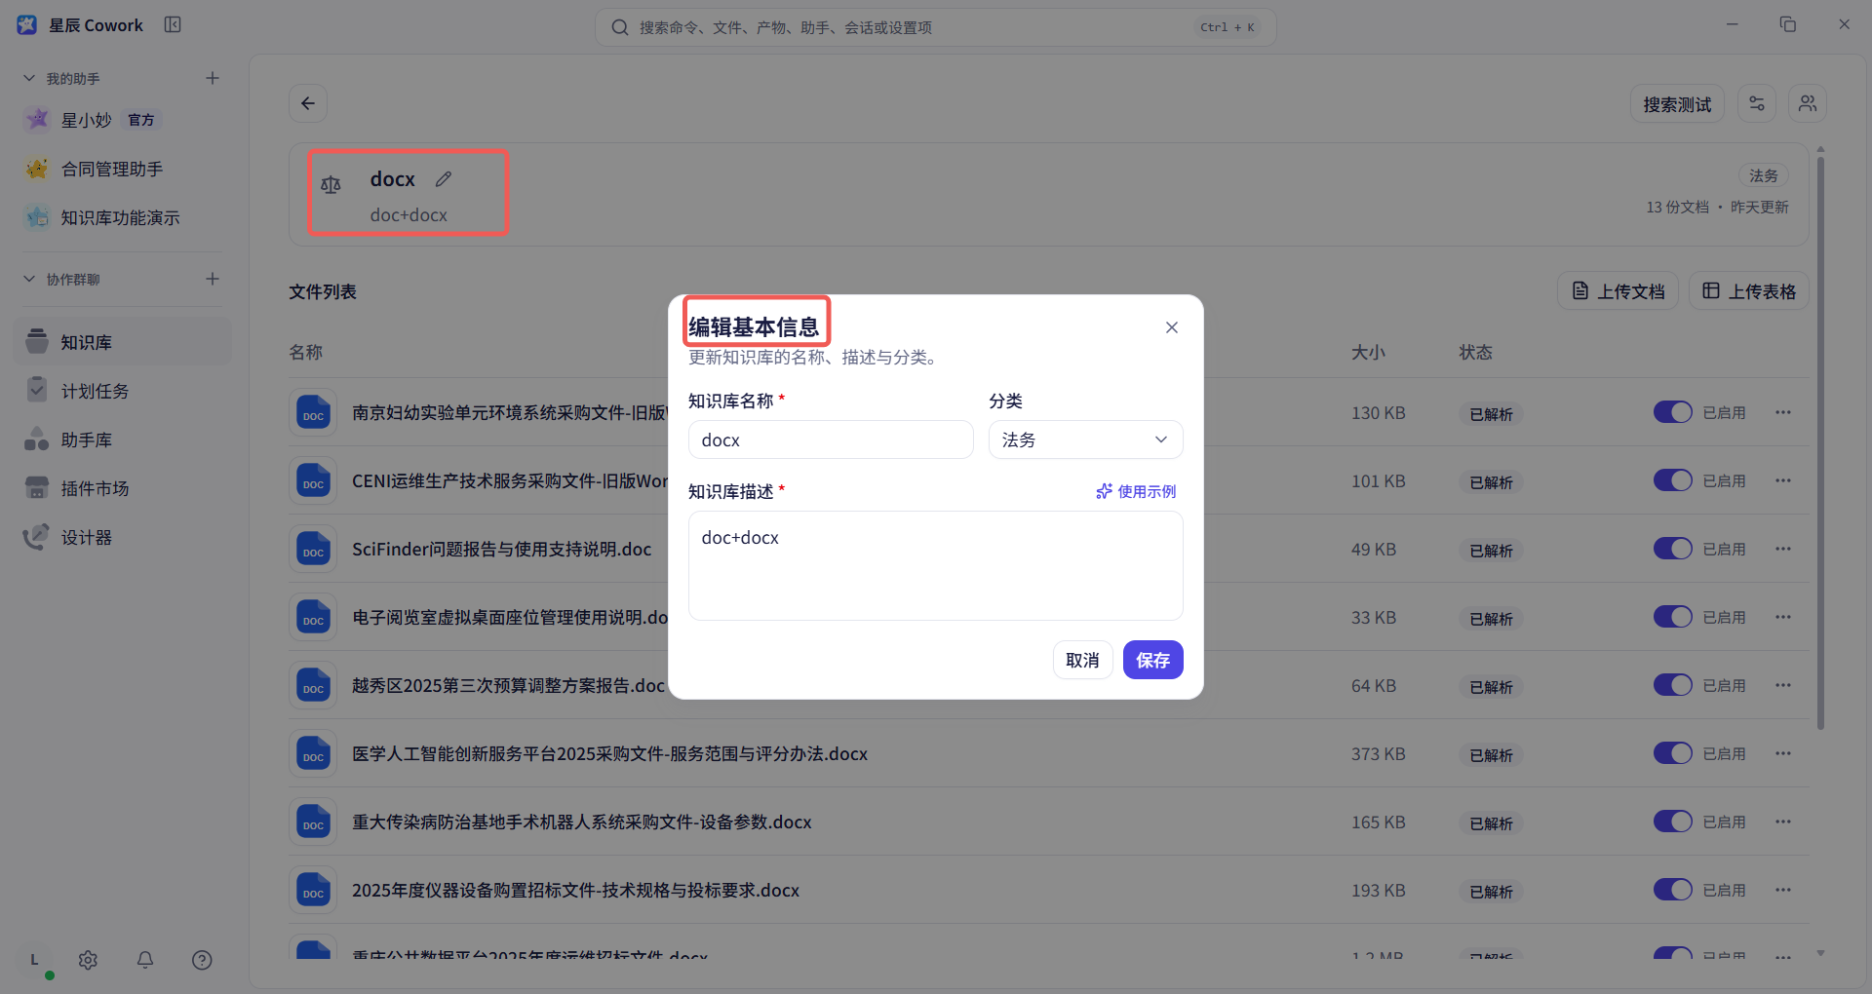Collapse the sidebar panel icon
The height and width of the screenshot is (994, 1872).
pos(173,24)
